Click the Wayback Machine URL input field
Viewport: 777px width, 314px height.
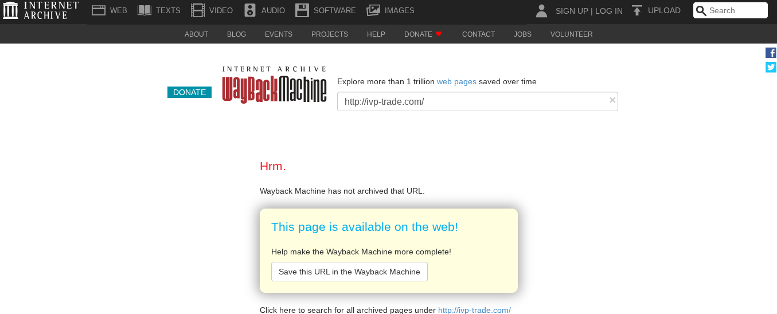click(470, 101)
